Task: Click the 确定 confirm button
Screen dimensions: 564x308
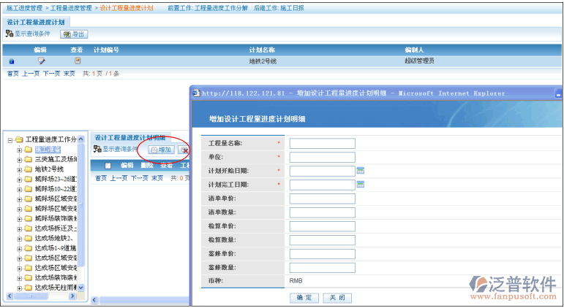Action: click(x=304, y=298)
